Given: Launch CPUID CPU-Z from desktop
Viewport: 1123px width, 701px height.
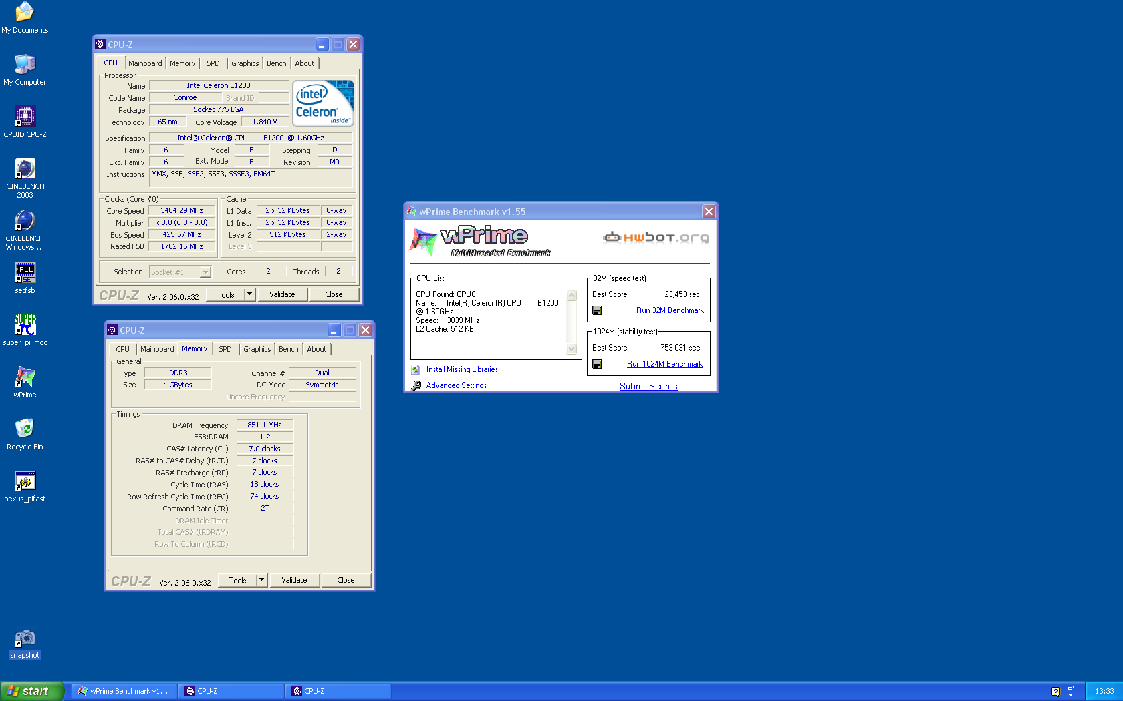Looking at the screenshot, I should click(25, 122).
